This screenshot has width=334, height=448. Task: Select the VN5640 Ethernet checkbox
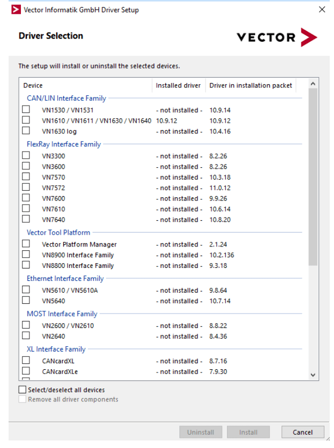[26, 301]
